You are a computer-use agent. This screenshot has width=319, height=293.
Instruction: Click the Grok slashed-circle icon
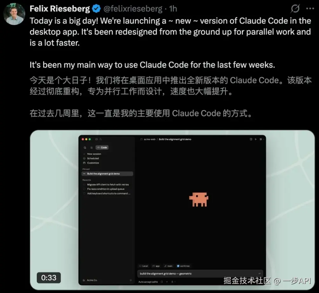tap(295, 9)
